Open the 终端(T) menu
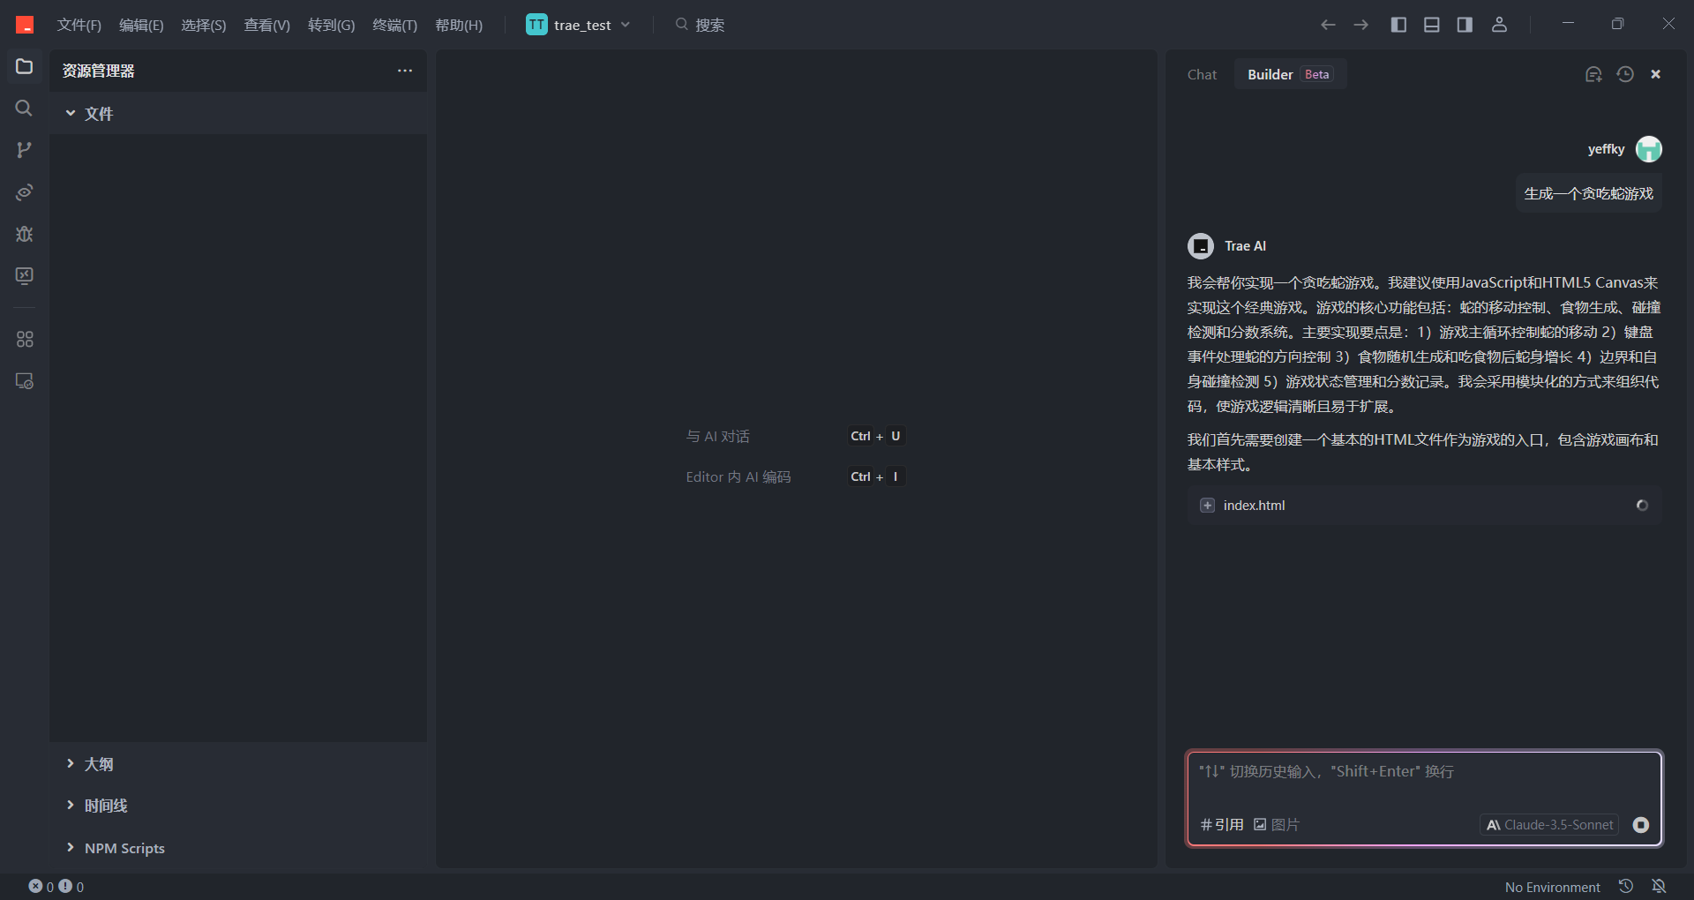1694x900 pixels. 394,25
